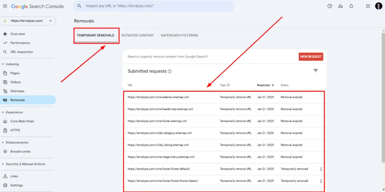Click Temporarily removed status for footer-default

pos(295,169)
